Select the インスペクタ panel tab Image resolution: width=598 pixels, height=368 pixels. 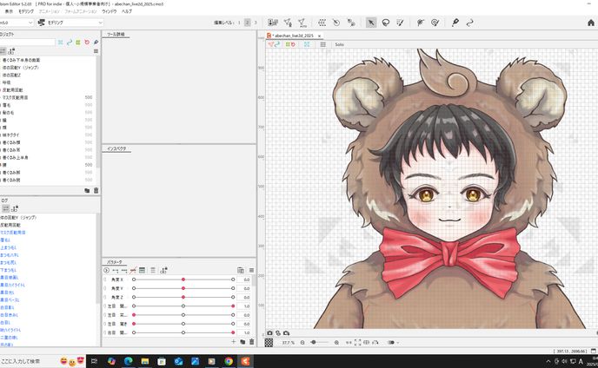[116, 148]
